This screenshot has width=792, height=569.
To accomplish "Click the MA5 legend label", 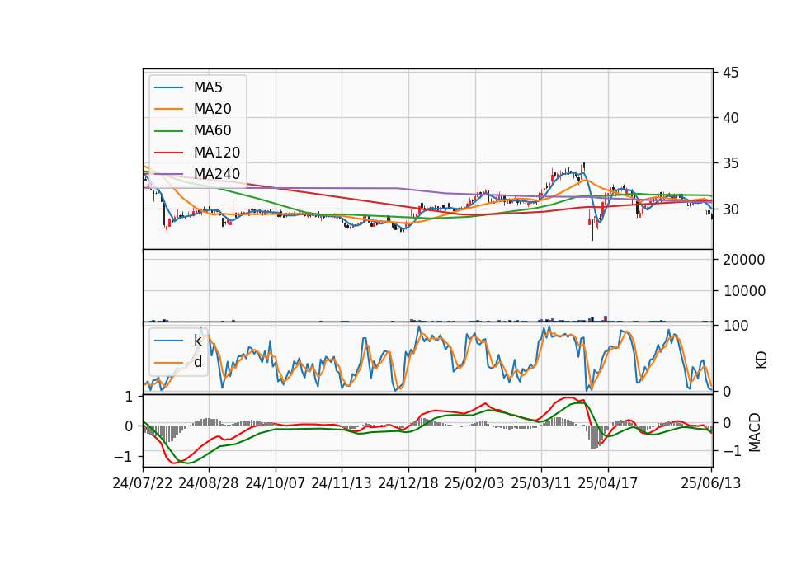I will [208, 87].
